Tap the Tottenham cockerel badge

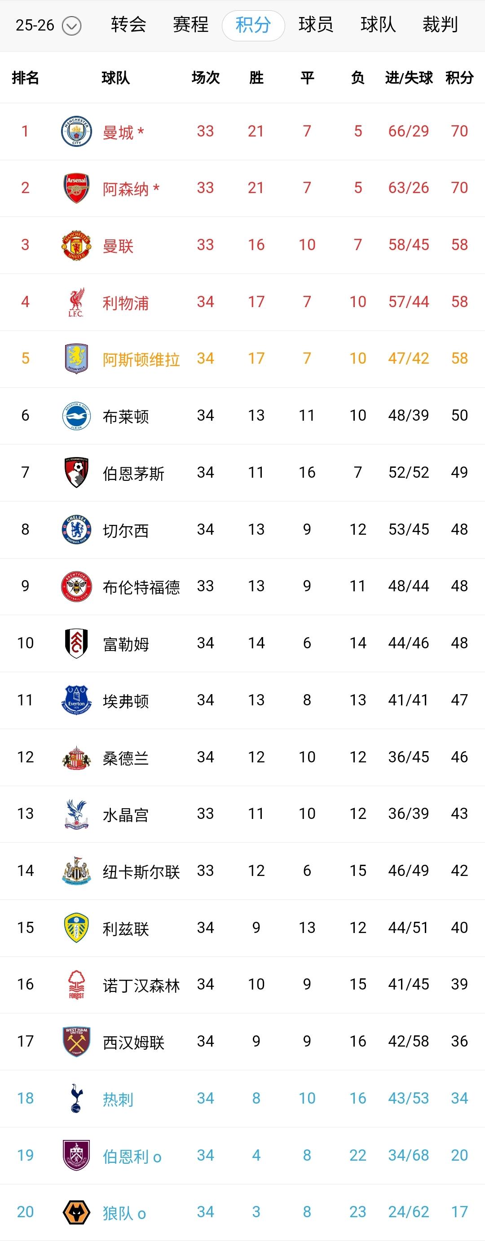click(x=76, y=1098)
